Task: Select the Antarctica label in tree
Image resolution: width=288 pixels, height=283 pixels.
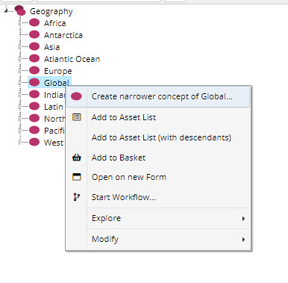Action: pyautogui.click(x=63, y=35)
